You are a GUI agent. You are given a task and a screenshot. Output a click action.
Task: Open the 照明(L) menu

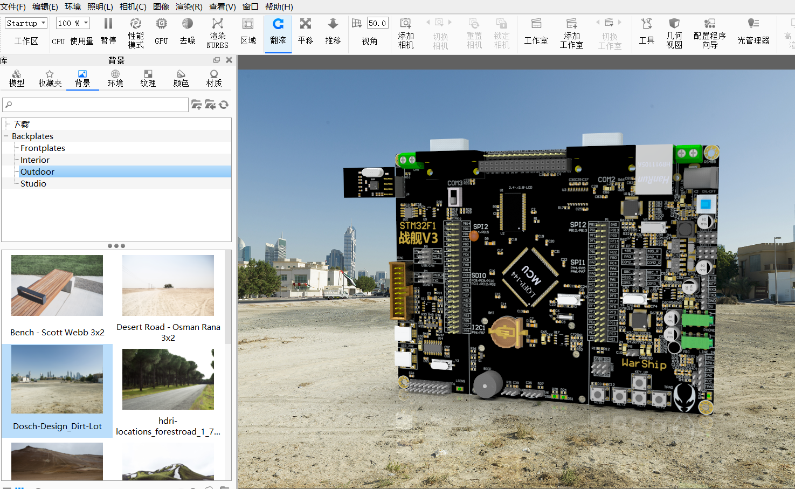pyautogui.click(x=100, y=6)
